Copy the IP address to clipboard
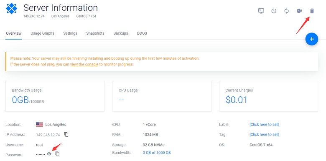The image size is (326, 161). tap(66, 134)
